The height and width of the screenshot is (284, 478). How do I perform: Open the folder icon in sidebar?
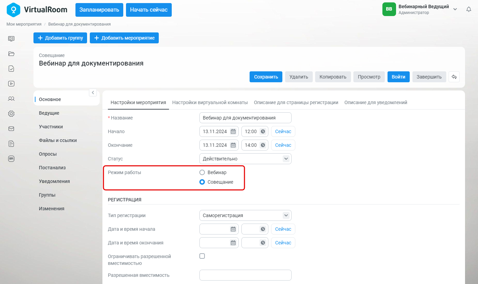point(11,54)
